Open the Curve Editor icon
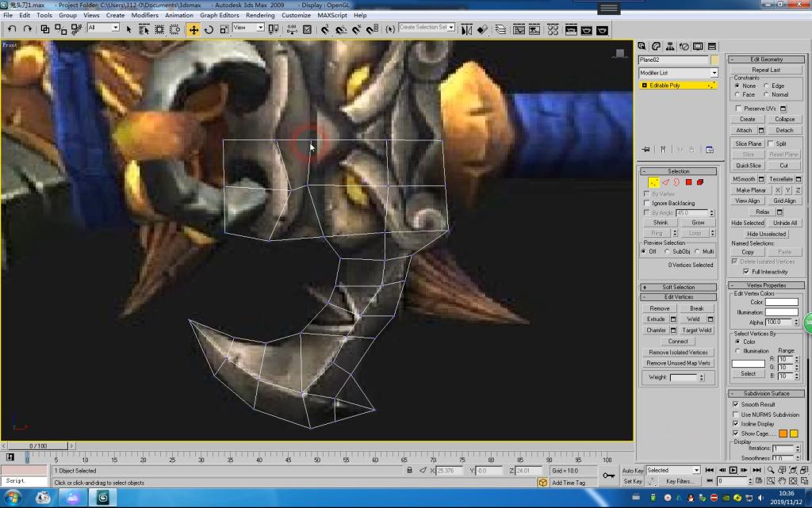The image size is (812, 508). pos(519,29)
